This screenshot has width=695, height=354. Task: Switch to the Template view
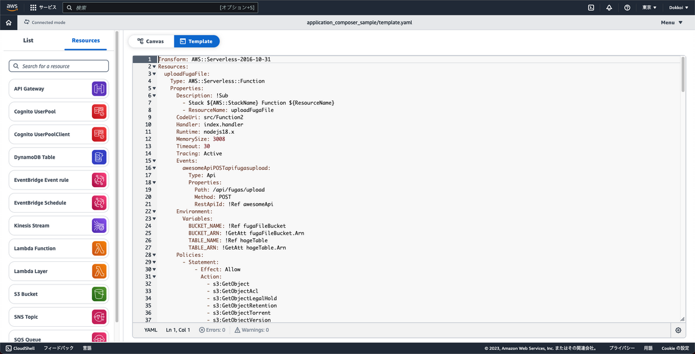196,41
